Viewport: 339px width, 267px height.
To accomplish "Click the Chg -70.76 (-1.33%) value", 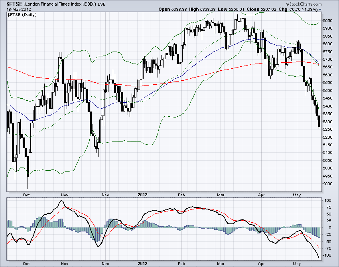I will (x=298, y=9).
